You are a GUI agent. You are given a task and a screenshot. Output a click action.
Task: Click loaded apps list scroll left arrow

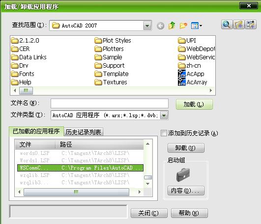[x=19, y=192]
